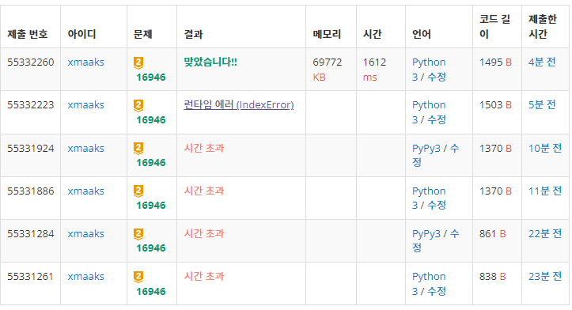Click the 문제 column header

142,34
